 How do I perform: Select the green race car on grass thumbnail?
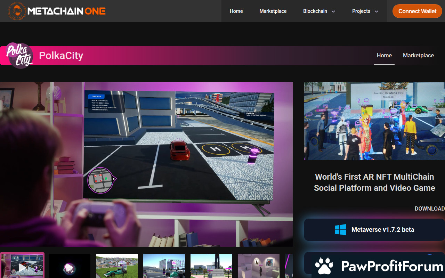(117, 266)
